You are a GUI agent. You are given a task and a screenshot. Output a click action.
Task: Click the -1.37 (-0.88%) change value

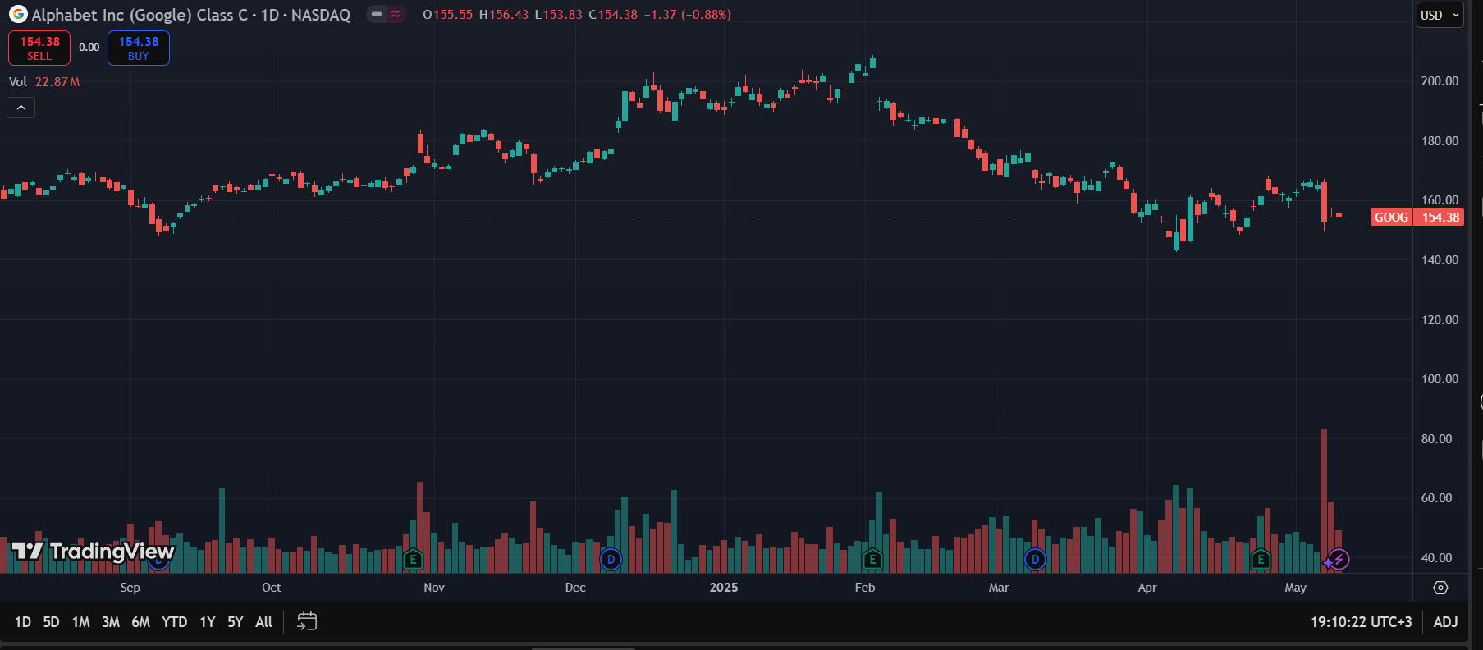pyautogui.click(x=688, y=15)
